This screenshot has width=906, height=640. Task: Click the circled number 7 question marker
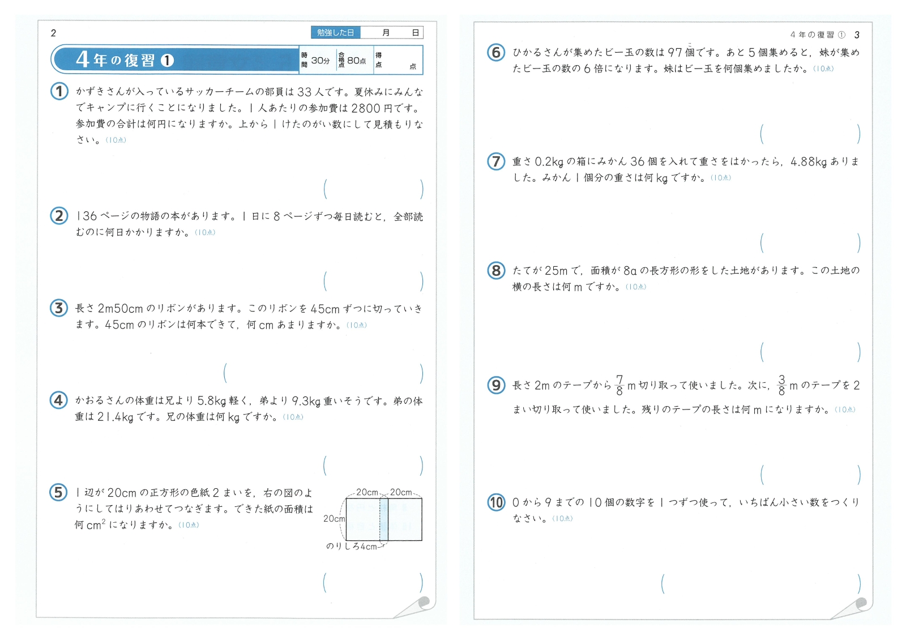(x=496, y=161)
